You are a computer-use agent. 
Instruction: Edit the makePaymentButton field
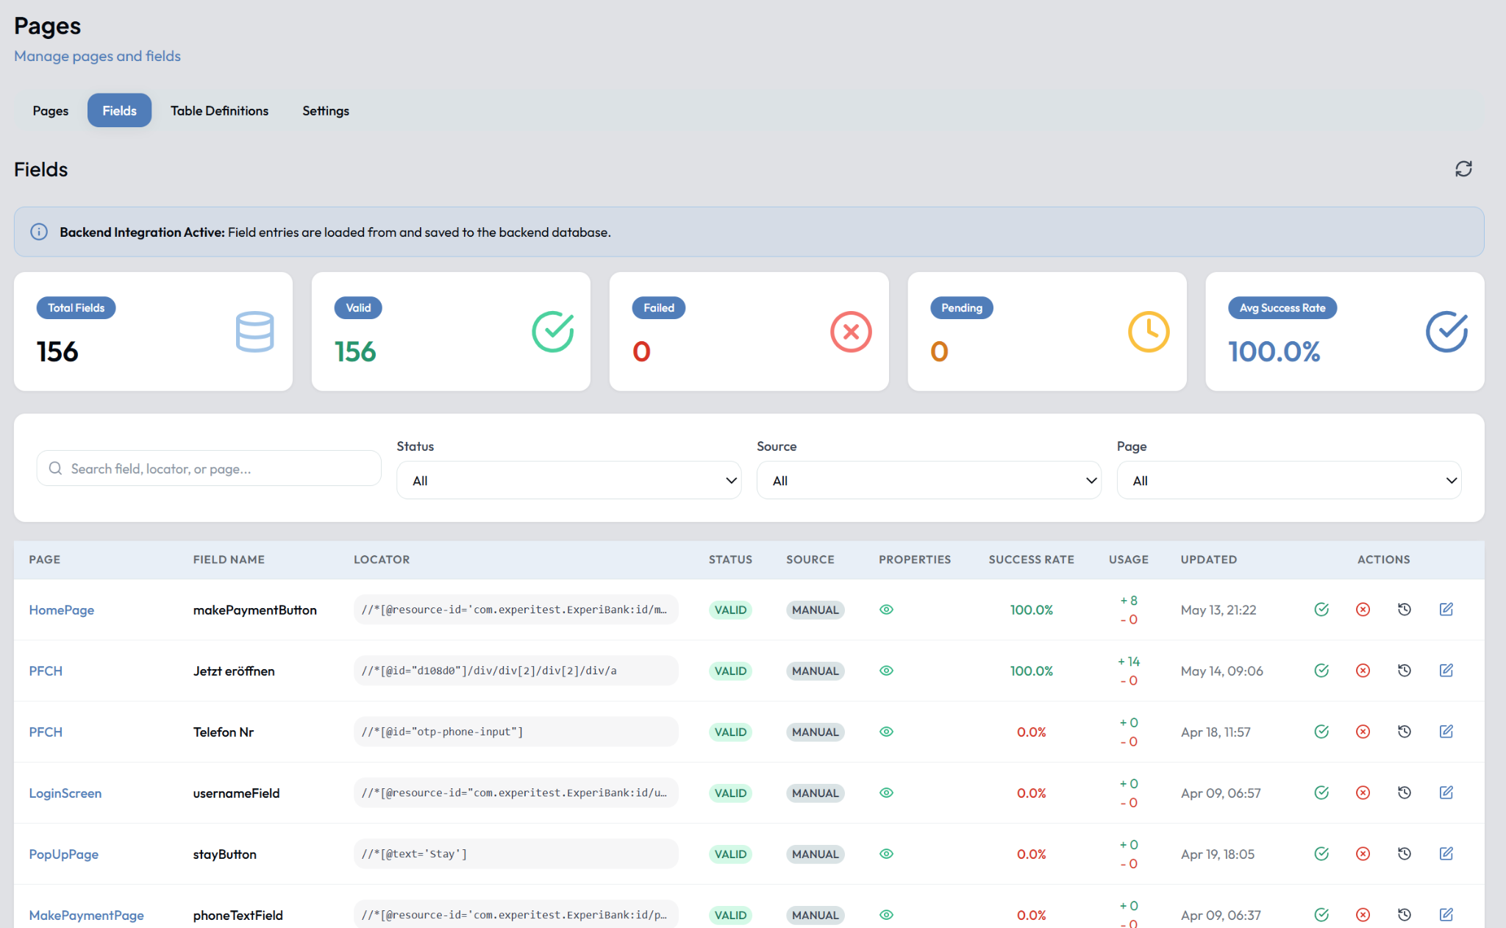(1446, 610)
